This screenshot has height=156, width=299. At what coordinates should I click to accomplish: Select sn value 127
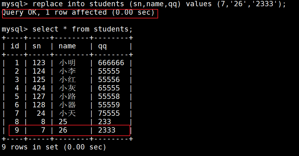(x=39, y=96)
